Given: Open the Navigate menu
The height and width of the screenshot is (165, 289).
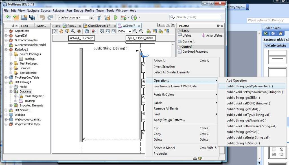Looking at the screenshot, I should pos(33,11).
